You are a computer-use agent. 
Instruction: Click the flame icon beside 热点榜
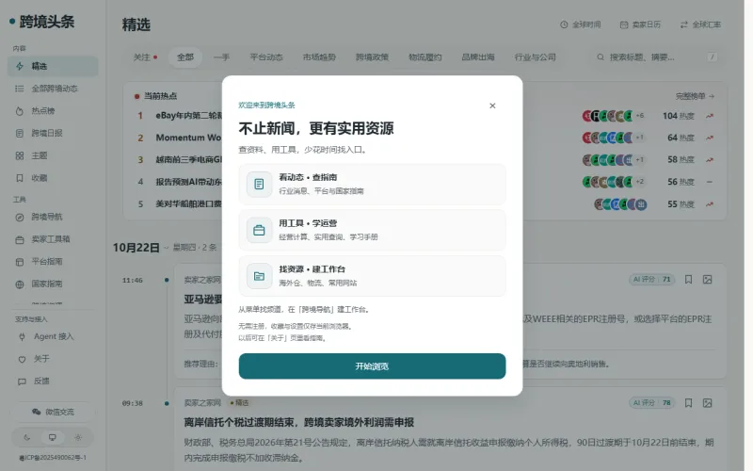20,111
